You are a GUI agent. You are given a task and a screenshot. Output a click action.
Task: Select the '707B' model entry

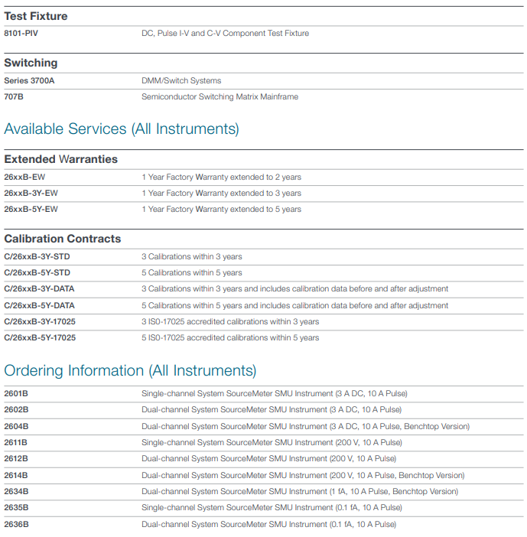tap(14, 96)
